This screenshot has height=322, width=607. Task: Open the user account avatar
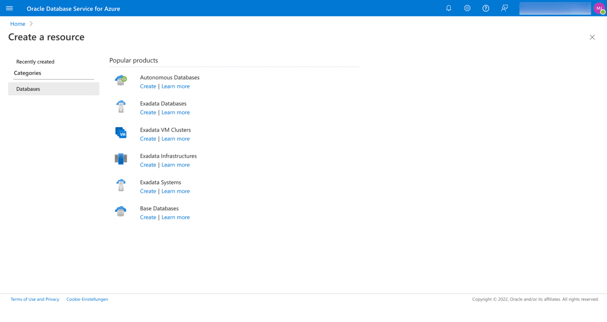[599, 8]
